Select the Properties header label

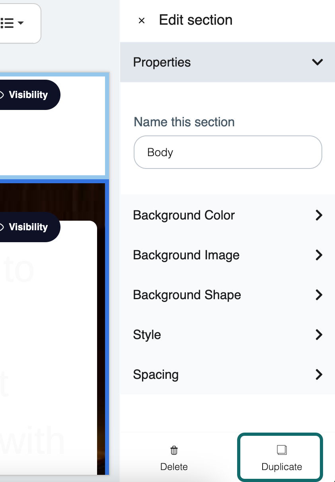pyautogui.click(x=162, y=62)
